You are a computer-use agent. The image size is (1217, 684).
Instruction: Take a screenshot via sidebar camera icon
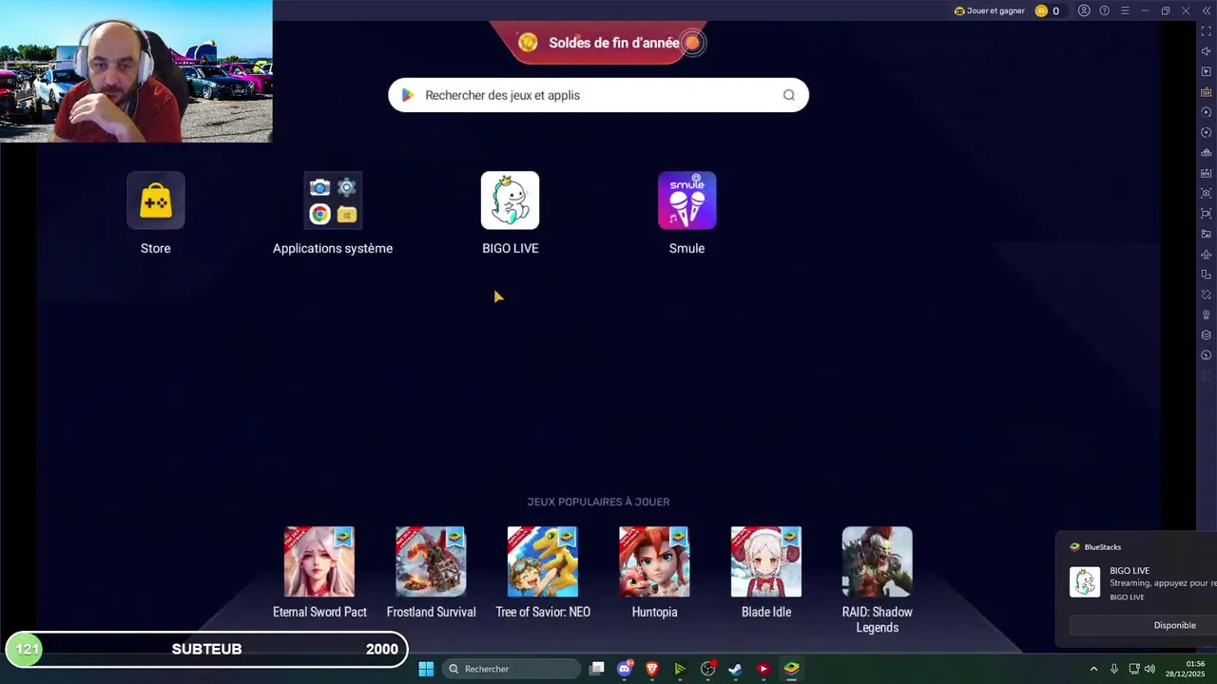pyautogui.click(x=1207, y=193)
